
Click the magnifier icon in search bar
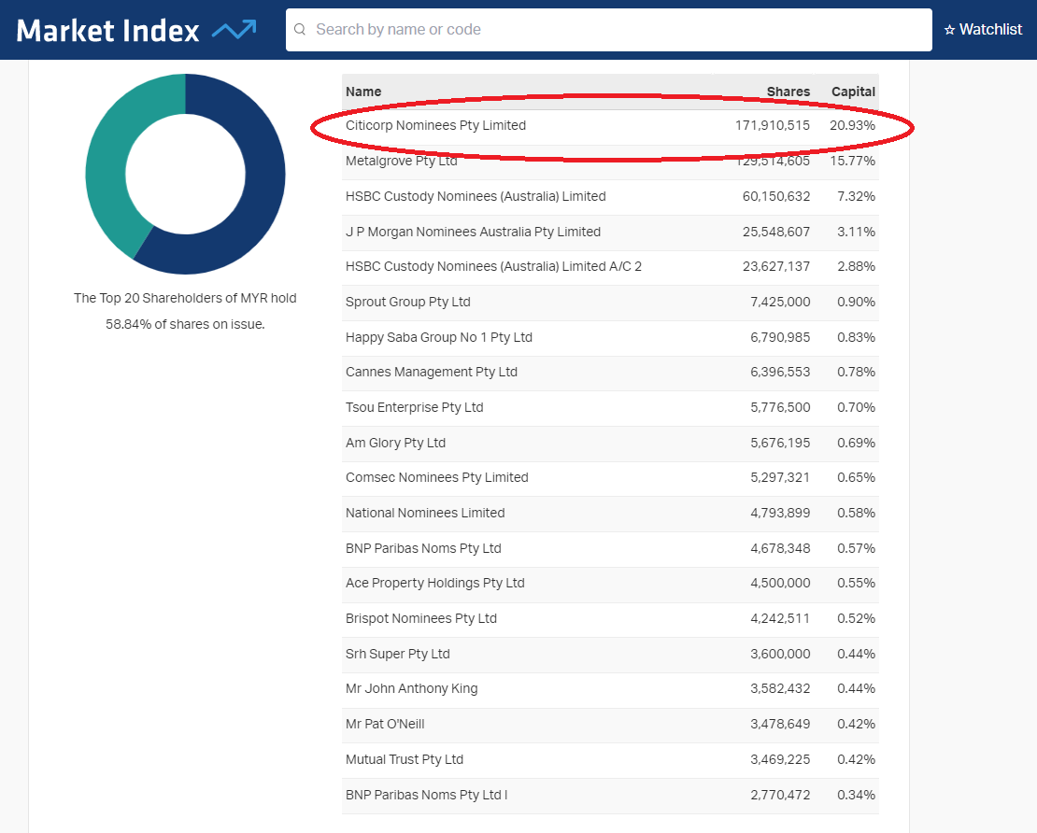(x=300, y=30)
